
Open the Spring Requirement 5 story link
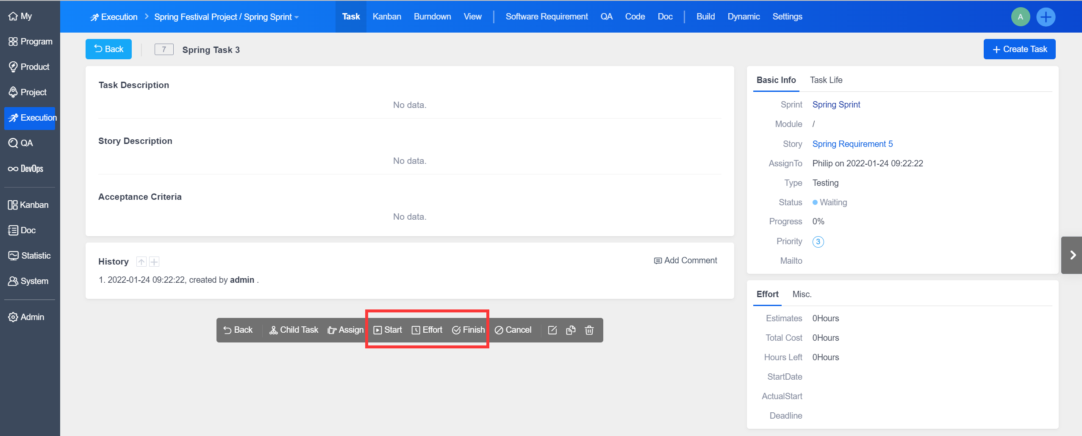click(852, 144)
